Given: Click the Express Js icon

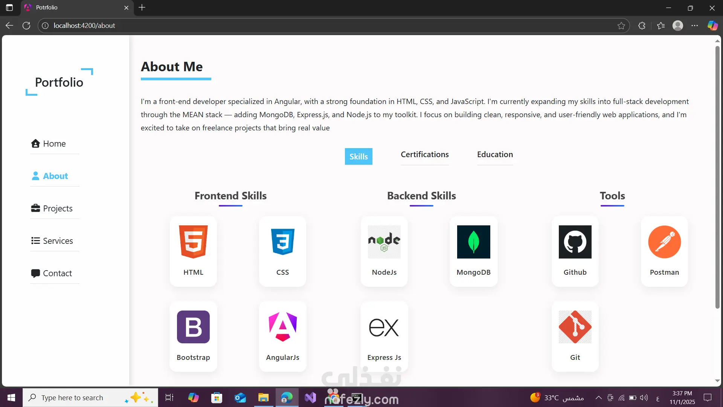Looking at the screenshot, I should (384, 327).
